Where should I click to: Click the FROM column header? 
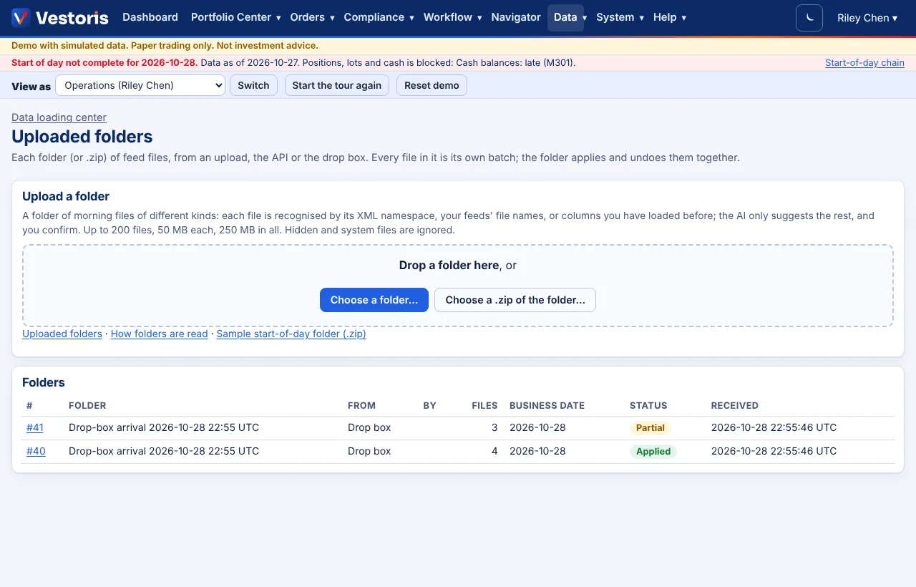pyautogui.click(x=361, y=405)
